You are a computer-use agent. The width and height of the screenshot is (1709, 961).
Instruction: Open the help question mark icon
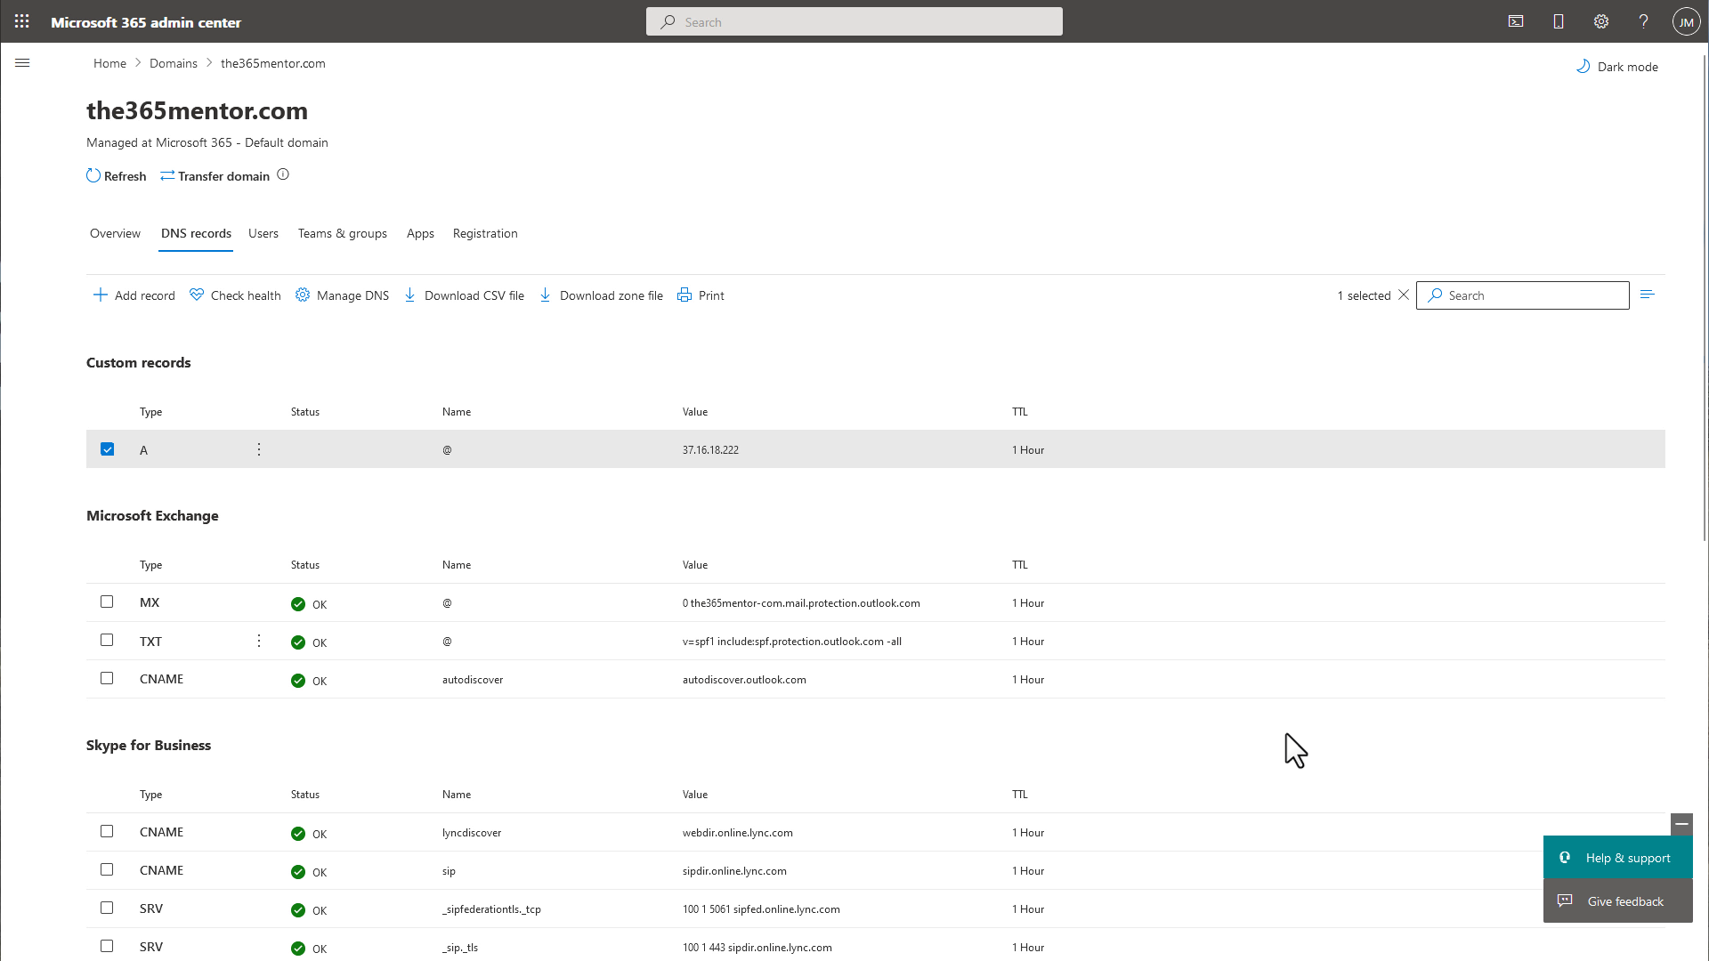(x=1644, y=21)
